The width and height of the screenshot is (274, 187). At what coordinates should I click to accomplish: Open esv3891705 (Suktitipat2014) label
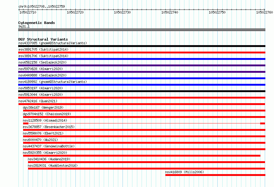coord(43,49)
